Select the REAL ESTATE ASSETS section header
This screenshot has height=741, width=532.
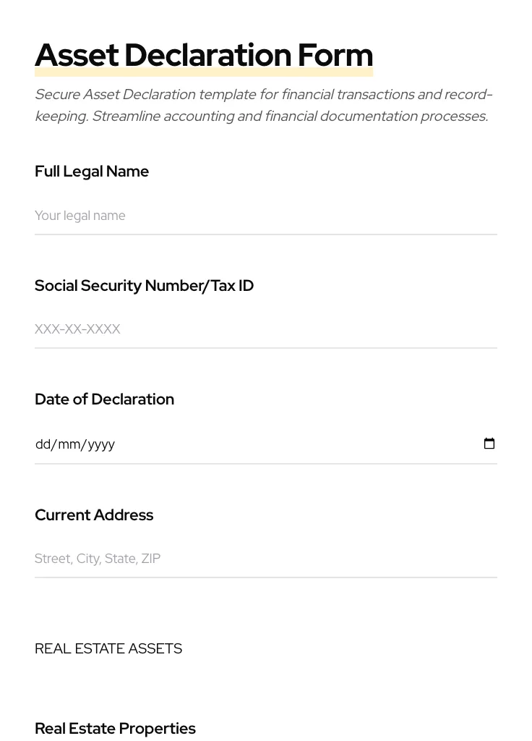[108, 648]
